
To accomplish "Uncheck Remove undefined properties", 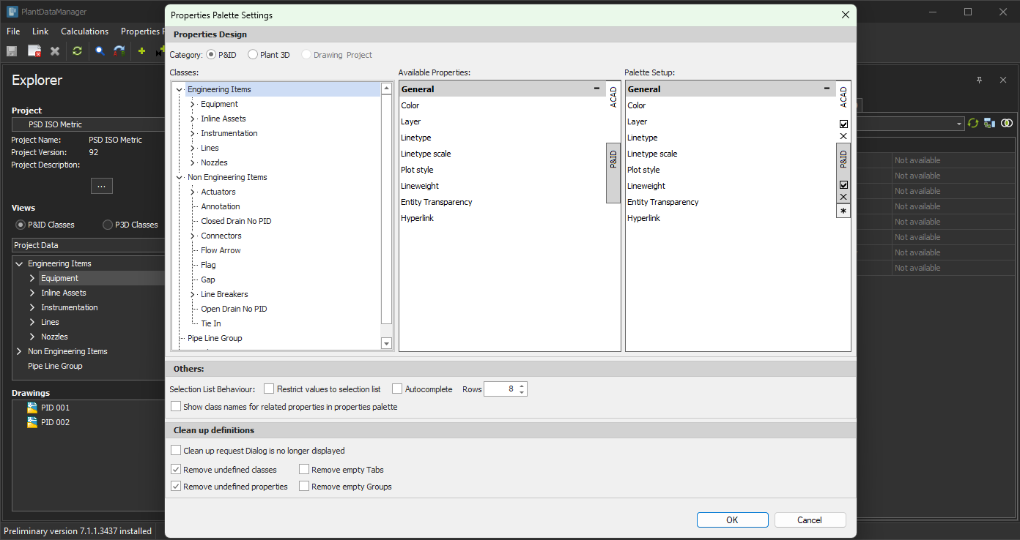I will click(176, 486).
